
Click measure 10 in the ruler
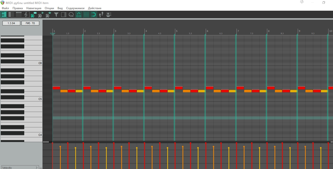tap(330, 31)
